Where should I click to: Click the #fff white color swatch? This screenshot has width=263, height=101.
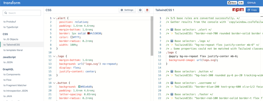(x=72, y=37)
